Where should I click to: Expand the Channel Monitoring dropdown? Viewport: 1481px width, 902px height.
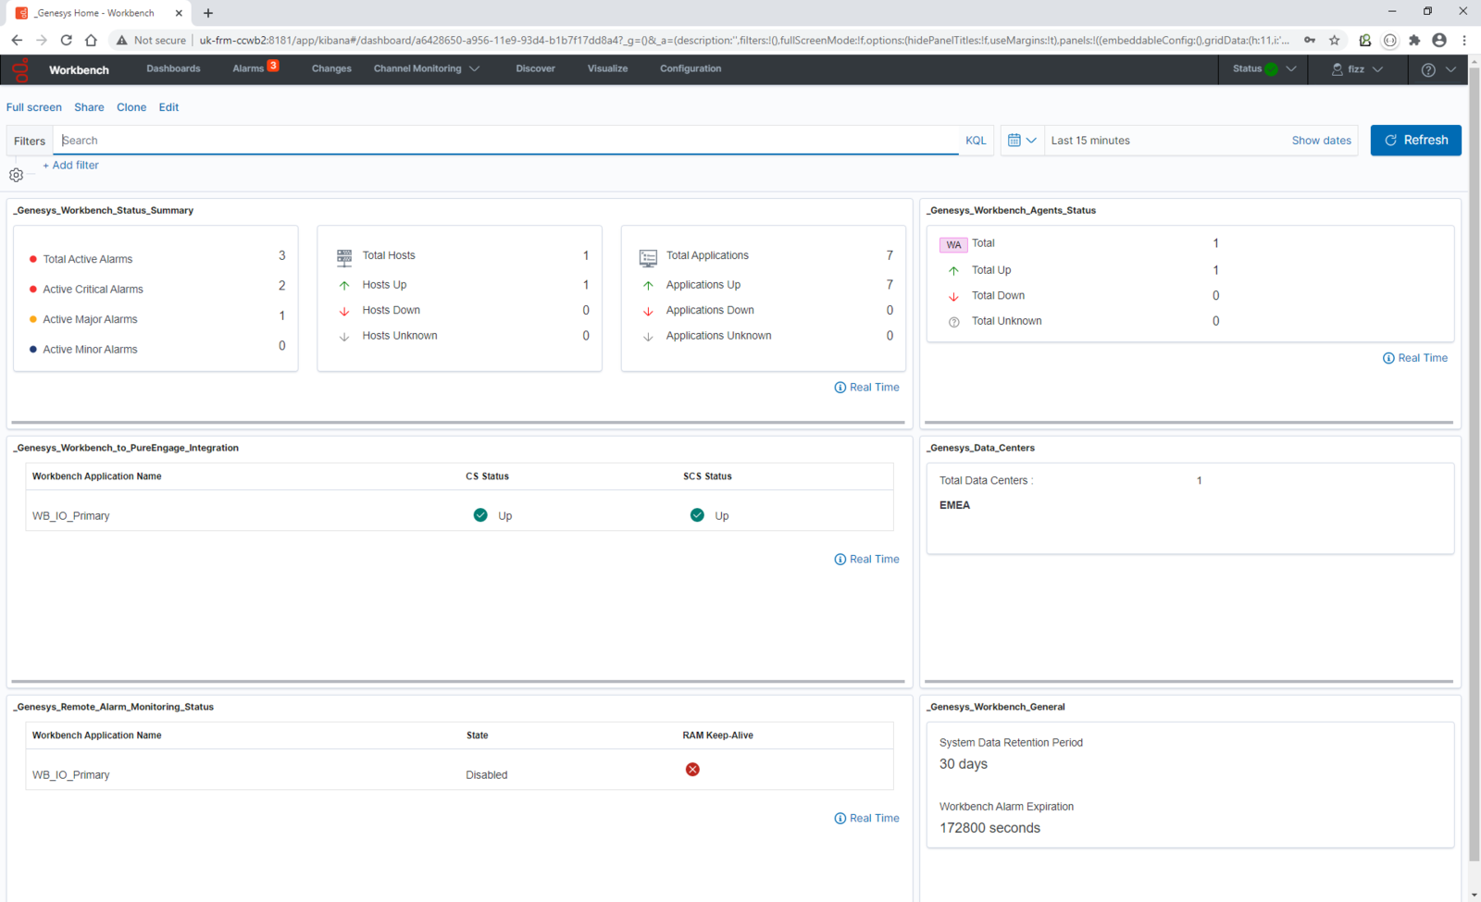[426, 68]
